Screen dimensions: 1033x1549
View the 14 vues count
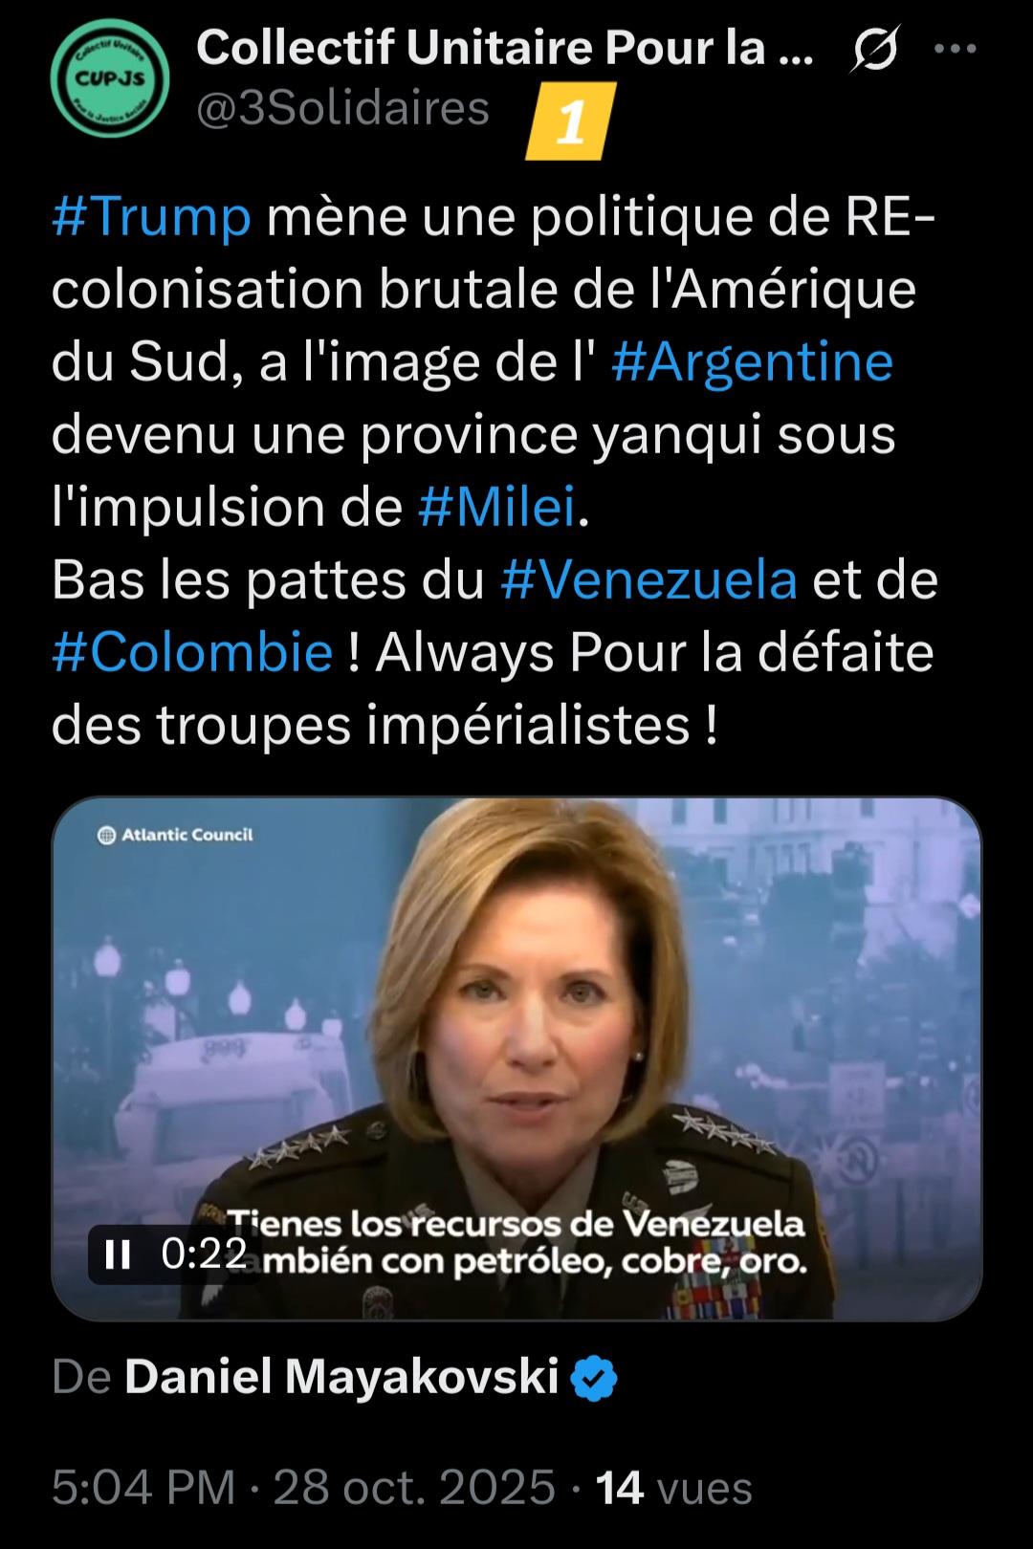(673, 1488)
